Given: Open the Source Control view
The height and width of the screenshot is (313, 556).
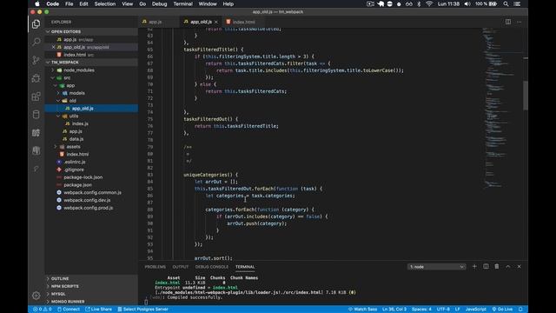Looking at the screenshot, I should coord(36,60).
